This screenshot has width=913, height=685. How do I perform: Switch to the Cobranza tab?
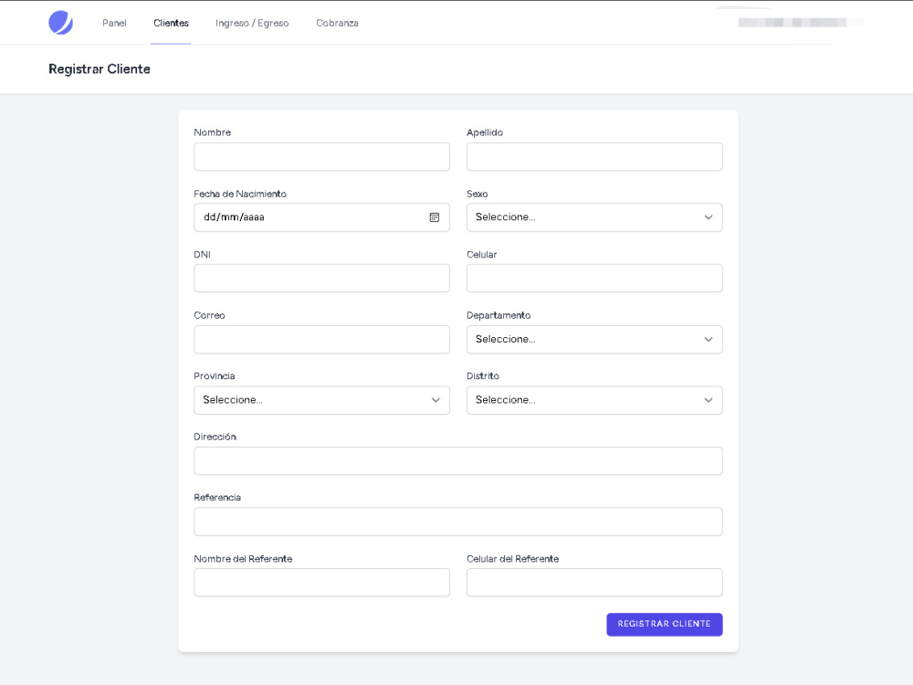click(337, 24)
